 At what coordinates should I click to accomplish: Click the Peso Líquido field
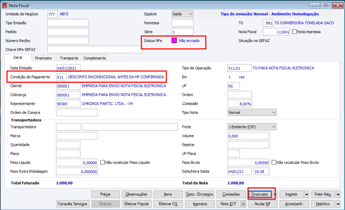[x=77, y=162]
